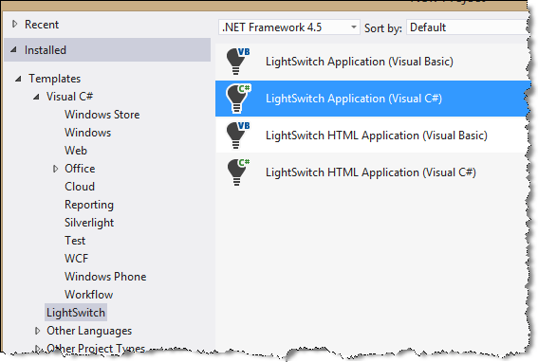This screenshot has width=538, height=362.
Task: Click the C# lightbulb icon for LightSwitch HTML Application
Action: 238,172
